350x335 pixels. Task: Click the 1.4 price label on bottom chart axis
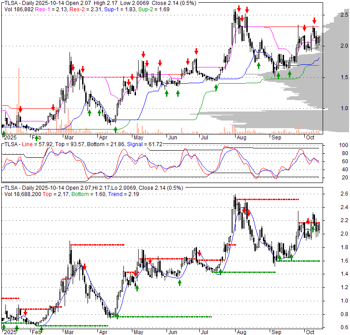click(x=344, y=274)
